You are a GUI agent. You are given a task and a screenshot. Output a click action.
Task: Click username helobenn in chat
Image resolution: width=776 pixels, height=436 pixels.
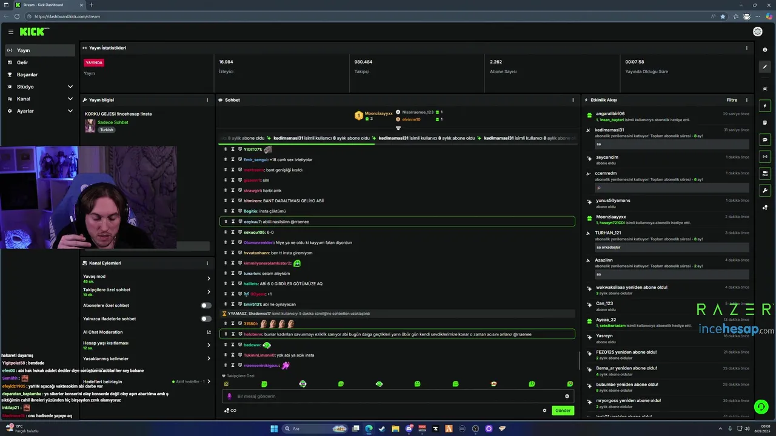coord(253,334)
